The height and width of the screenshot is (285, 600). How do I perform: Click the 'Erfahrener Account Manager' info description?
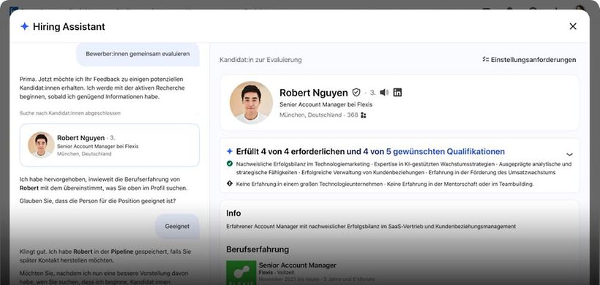371,227
